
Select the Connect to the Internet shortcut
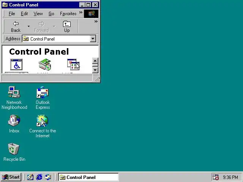43,126
